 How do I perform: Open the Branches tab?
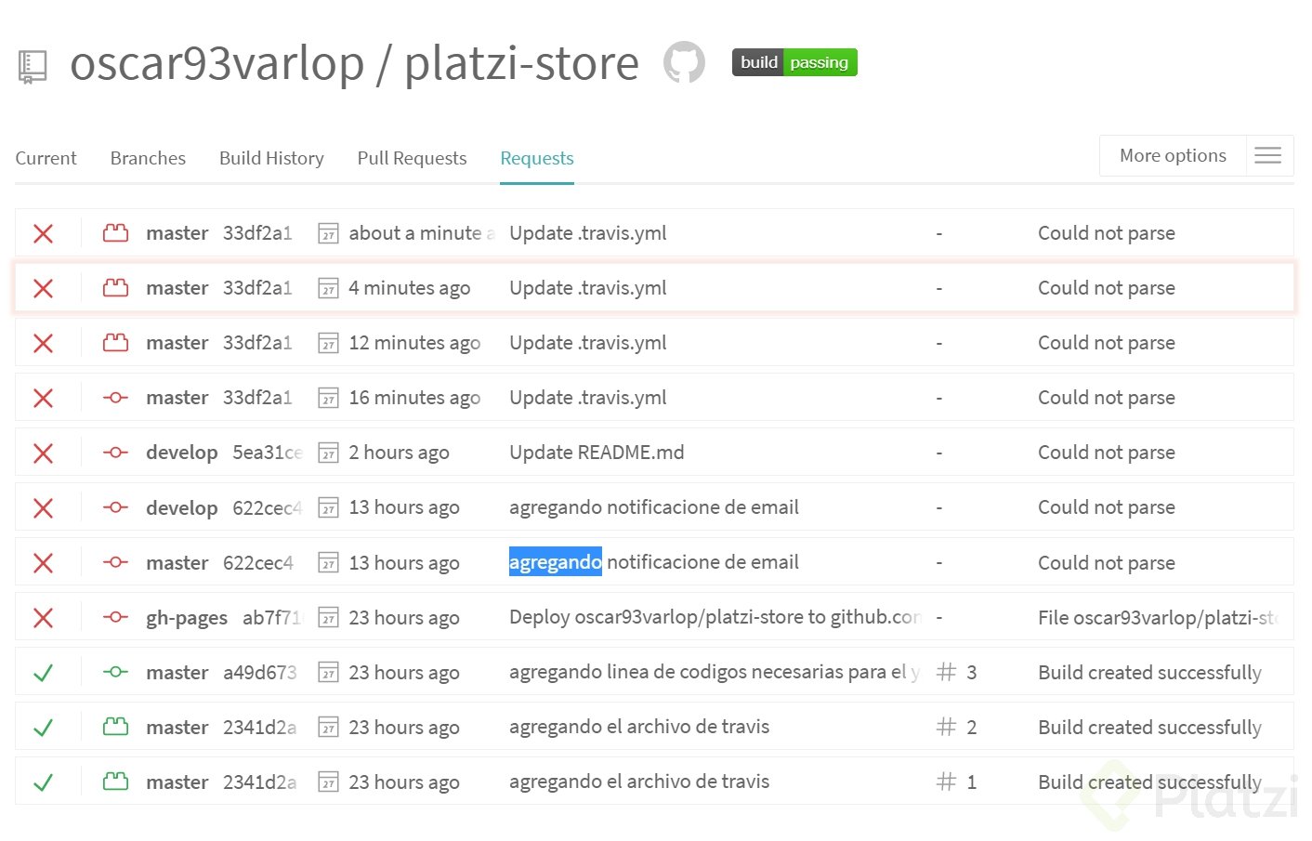(x=148, y=158)
